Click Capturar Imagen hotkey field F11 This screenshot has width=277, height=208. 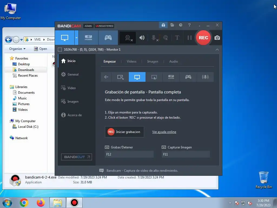186,154
